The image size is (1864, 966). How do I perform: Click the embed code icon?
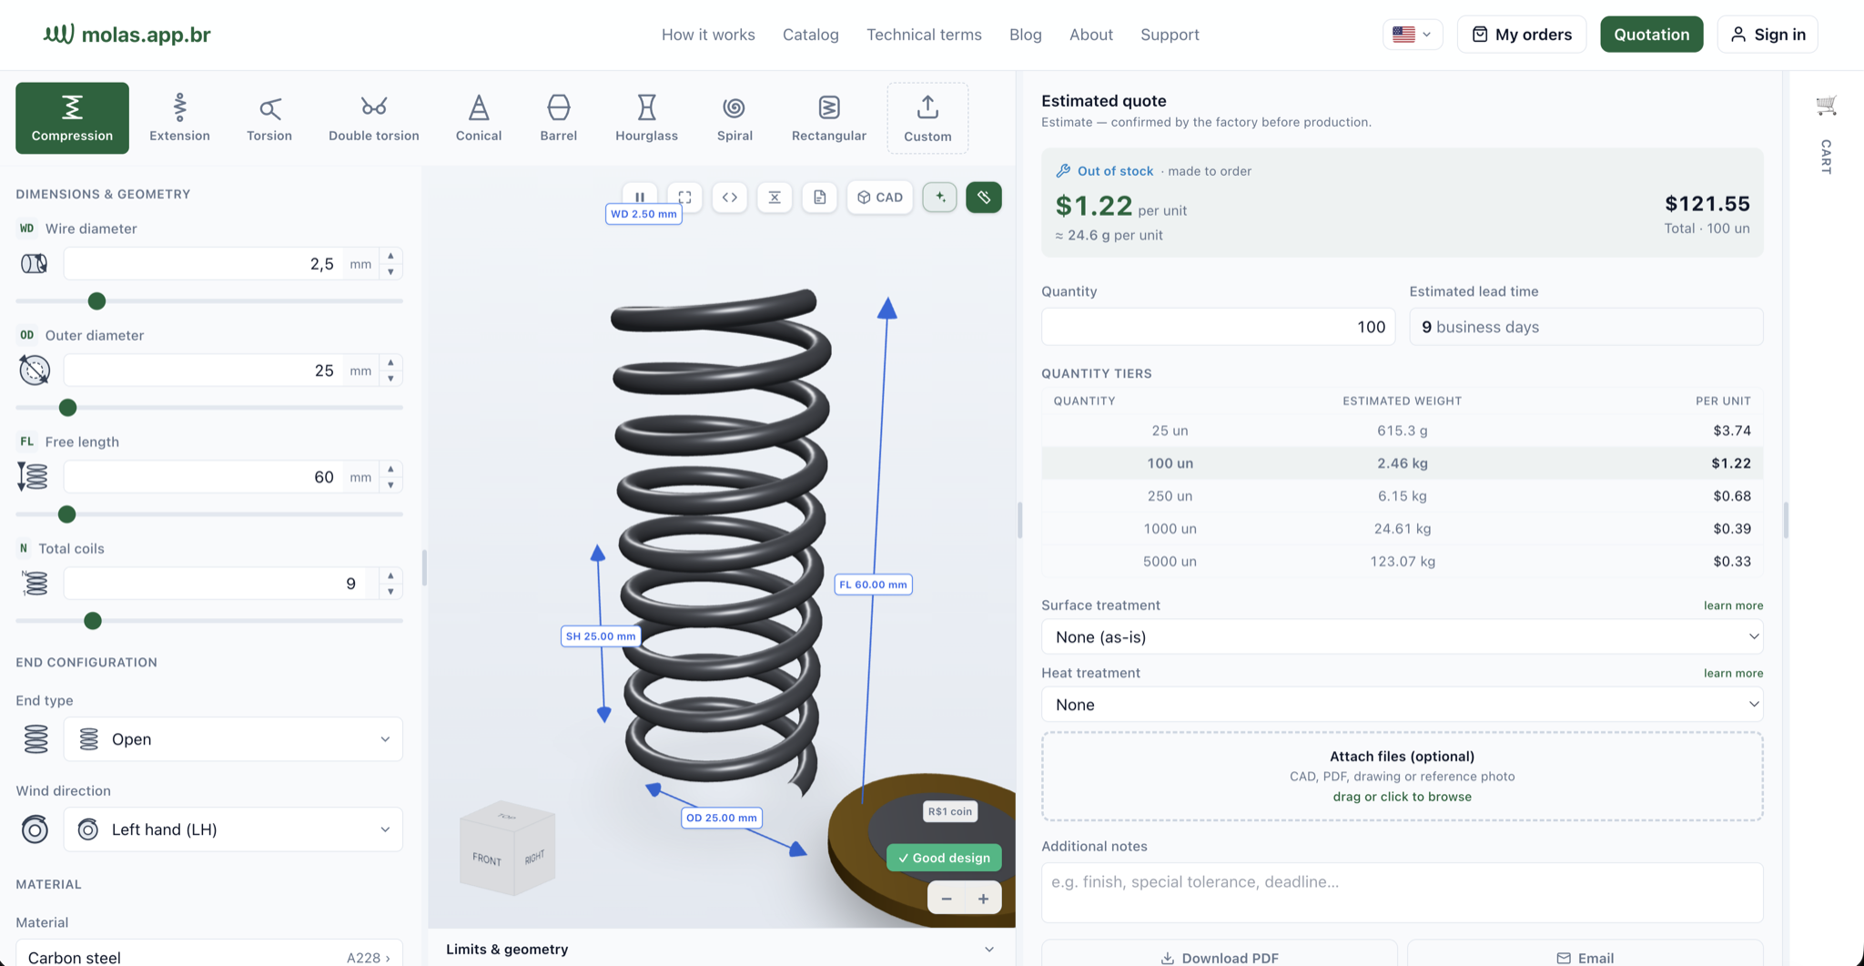(x=730, y=197)
